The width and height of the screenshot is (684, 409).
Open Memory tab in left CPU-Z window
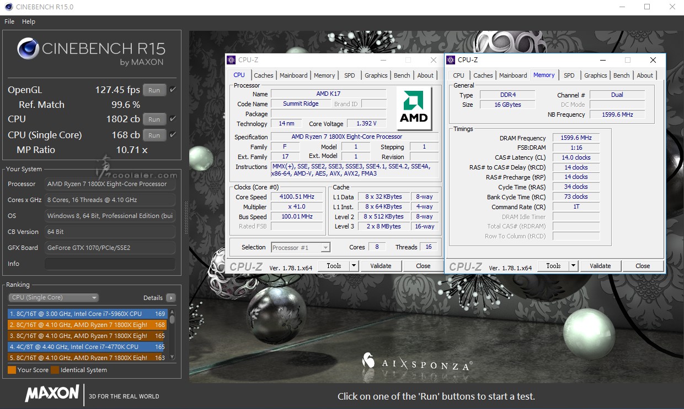pos(324,75)
